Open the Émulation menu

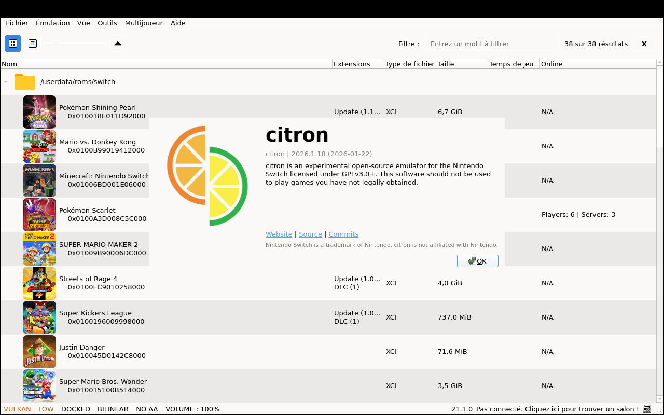[52, 23]
